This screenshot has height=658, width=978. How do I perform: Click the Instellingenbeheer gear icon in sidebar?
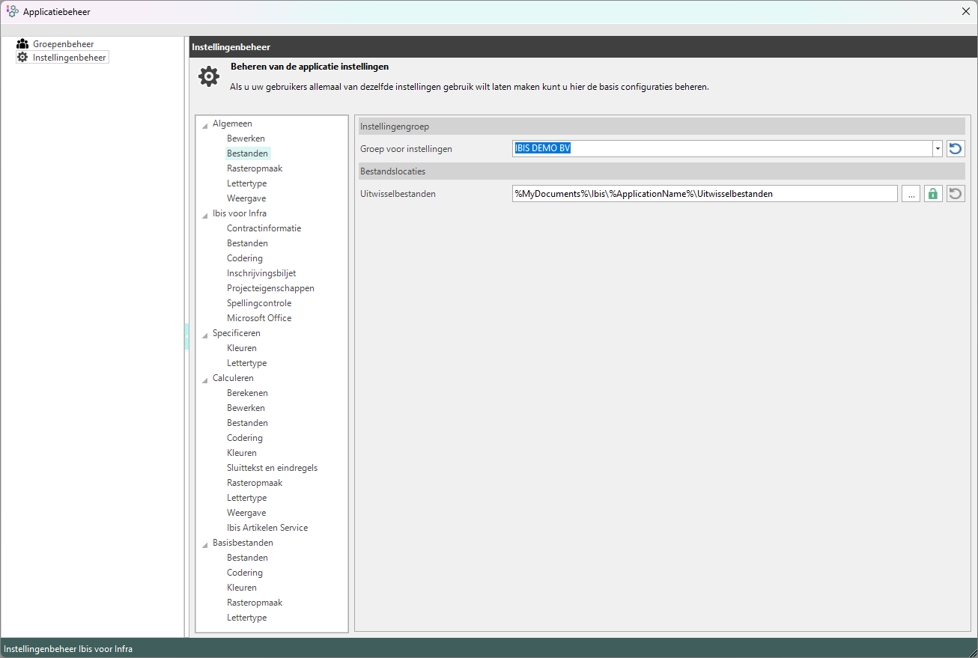tap(22, 57)
